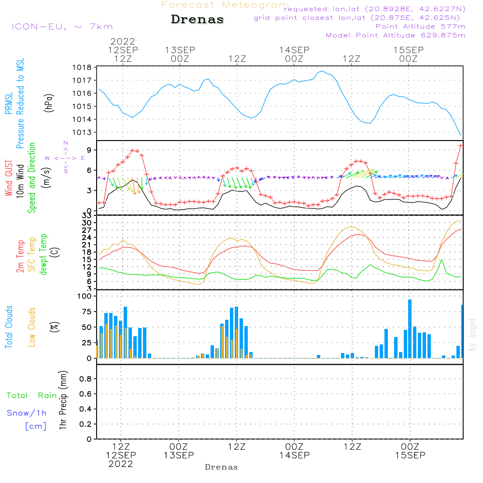Click the '100' cloud percentage axis value
This screenshot has width=483, height=483.
click(85, 296)
